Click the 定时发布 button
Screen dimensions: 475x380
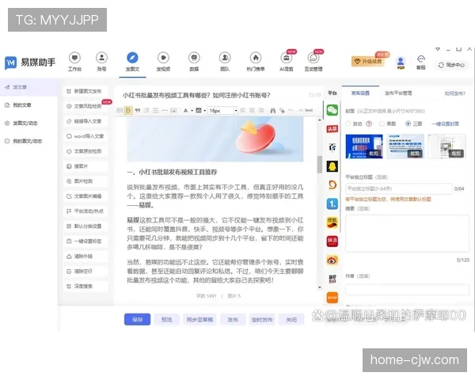[x=262, y=319]
